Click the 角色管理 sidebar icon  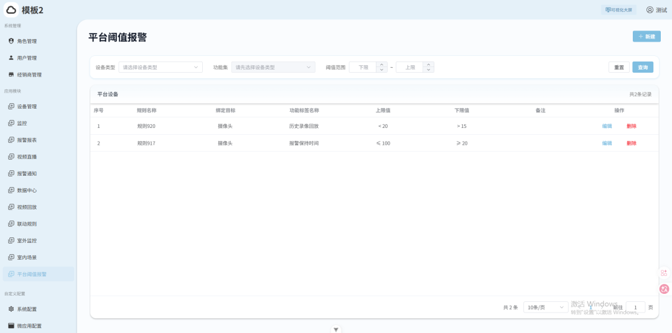[11, 41]
